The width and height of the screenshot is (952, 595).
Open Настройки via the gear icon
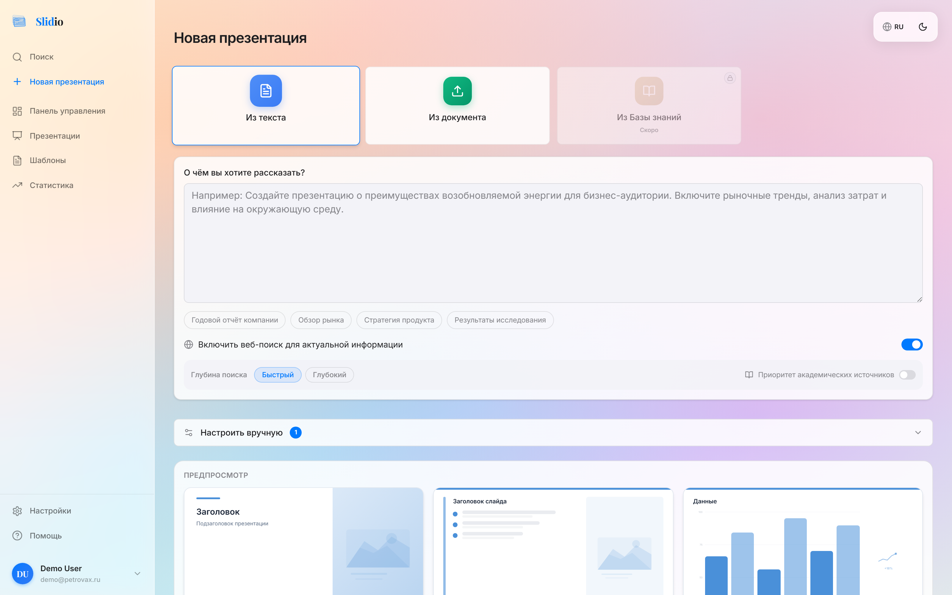click(x=17, y=511)
